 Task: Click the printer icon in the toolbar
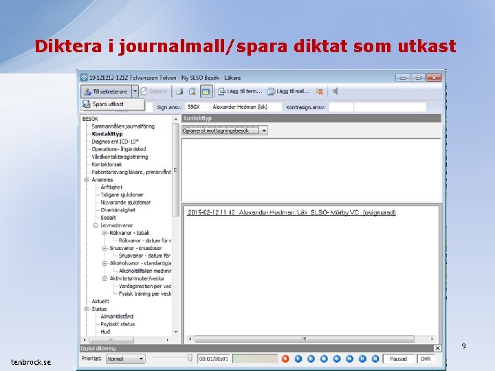pos(179,91)
